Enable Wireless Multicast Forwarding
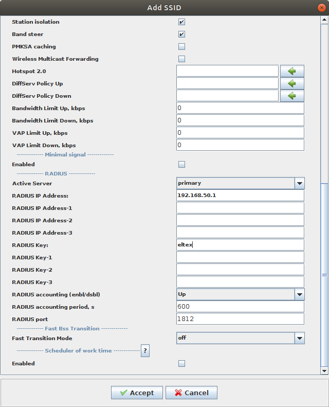This screenshot has height=407, width=329. tap(181, 59)
